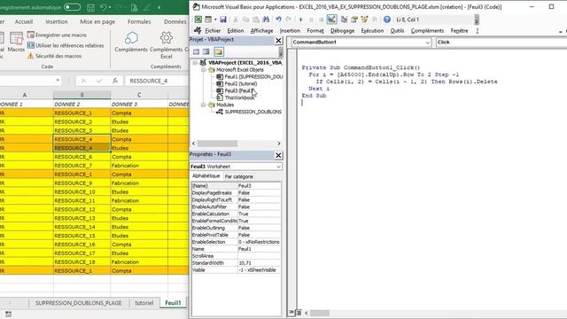The height and width of the screenshot is (319, 567).
Task: Select the SUPPRESSION_DOUBLONS module
Action: click(x=249, y=112)
